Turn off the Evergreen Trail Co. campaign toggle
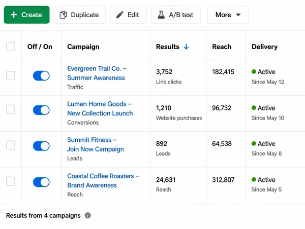305x229 pixels. pos(41,75)
